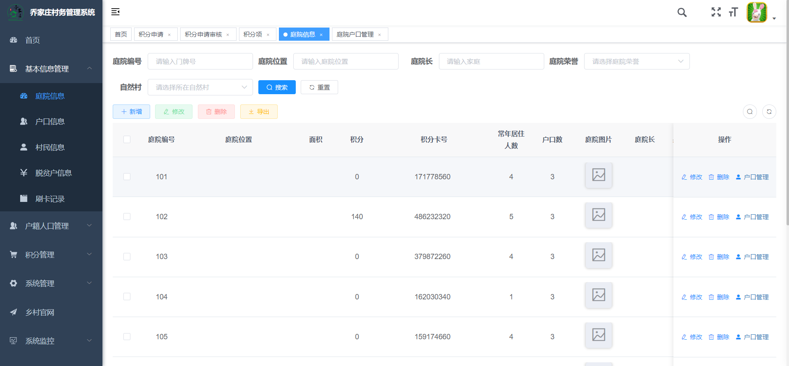Open the 庭院荣誉 dropdown
The image size is (789, 366).
tap(636, 61)
